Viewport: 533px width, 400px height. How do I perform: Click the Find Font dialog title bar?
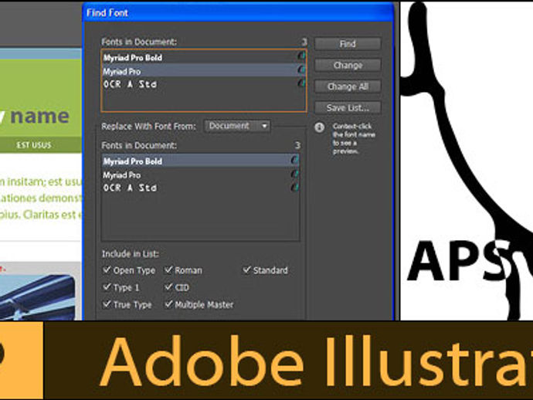tap(238, 13)
